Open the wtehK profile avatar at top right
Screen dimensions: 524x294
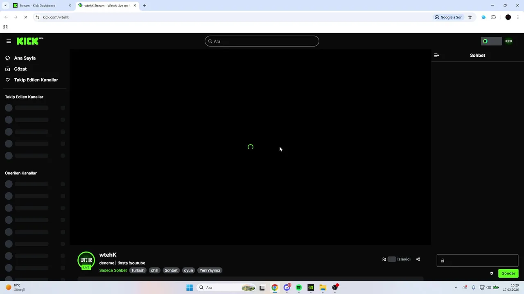point(509,41)
